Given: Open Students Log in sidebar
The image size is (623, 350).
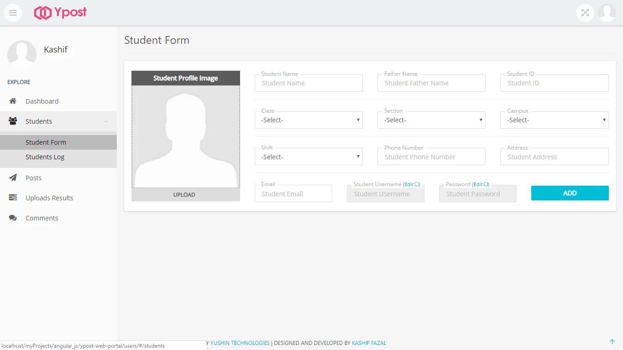Looking at the screenshot, I should point(45,157).
